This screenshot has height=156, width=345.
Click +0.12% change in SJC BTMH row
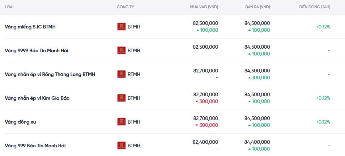click(323, 27)
